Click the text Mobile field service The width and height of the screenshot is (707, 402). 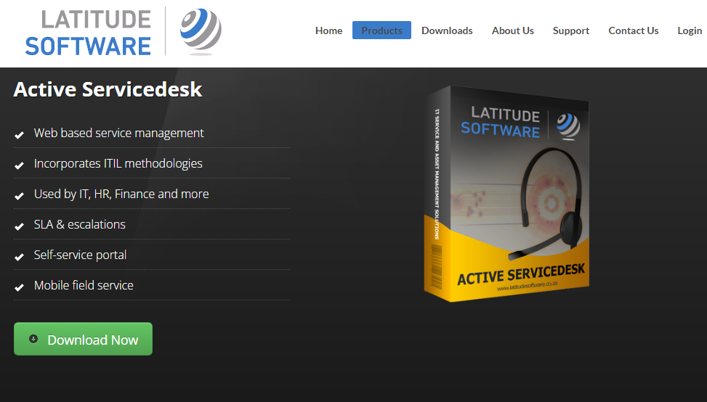click(84, 285)
